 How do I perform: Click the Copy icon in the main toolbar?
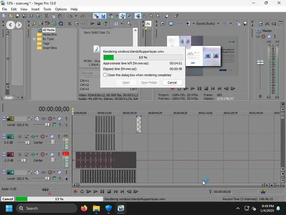coord(53,16)
